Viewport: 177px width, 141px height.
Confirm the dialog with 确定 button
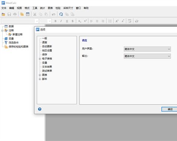point(170,109)
